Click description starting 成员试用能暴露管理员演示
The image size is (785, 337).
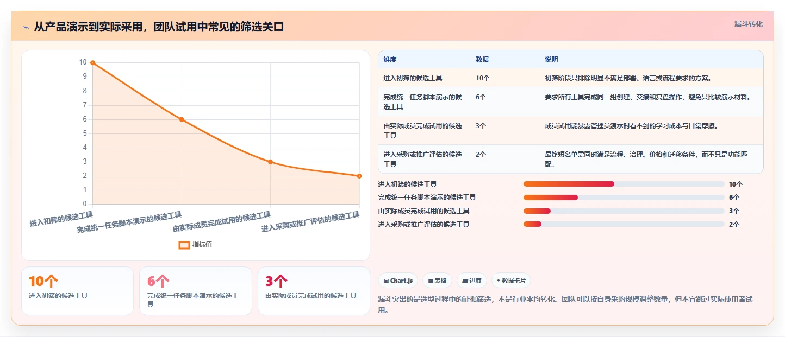[631, 126]
